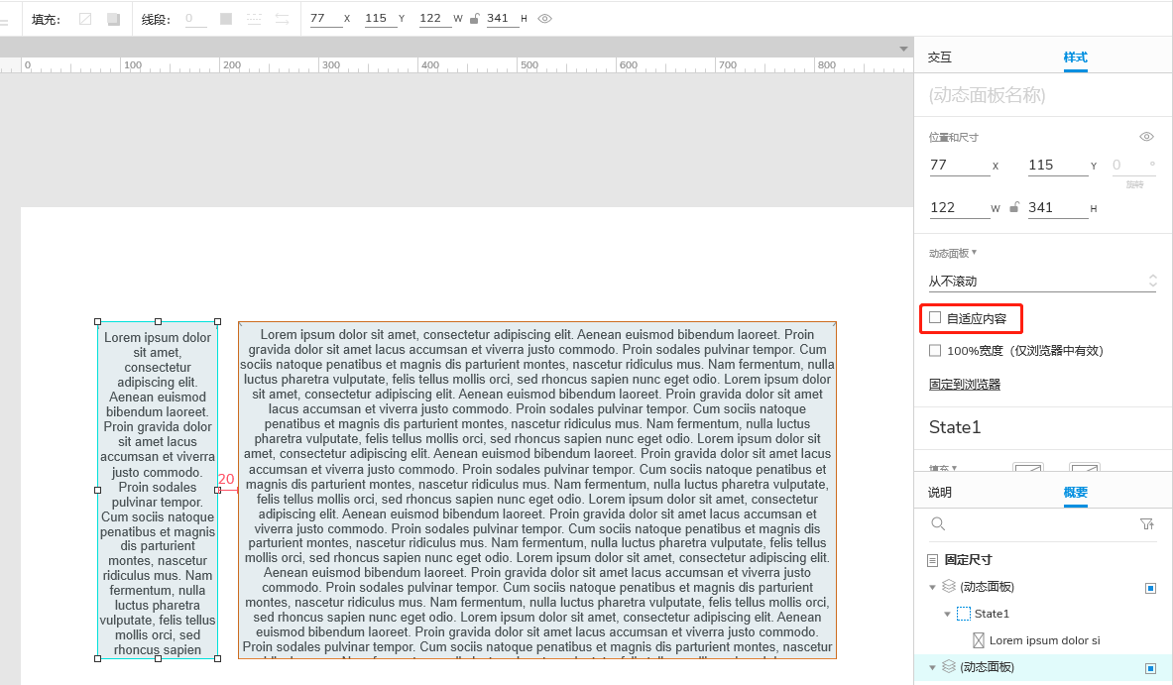Toggle the aspect ratio lock in toolbar

[x=474, y=19]
